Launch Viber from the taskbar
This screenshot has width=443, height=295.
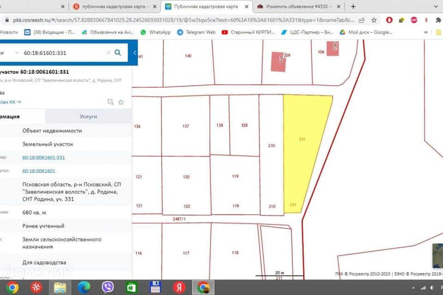[x=108, y=287]
